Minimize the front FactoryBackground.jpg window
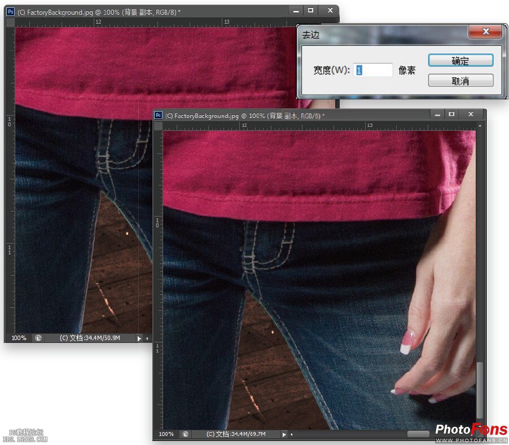 click(437, 114)
